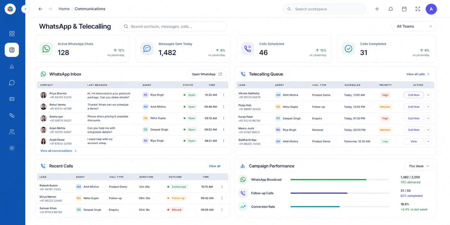The image size is (450, 225).
Task: Open options menu for Anjali Desai chat
Action: 223,141
